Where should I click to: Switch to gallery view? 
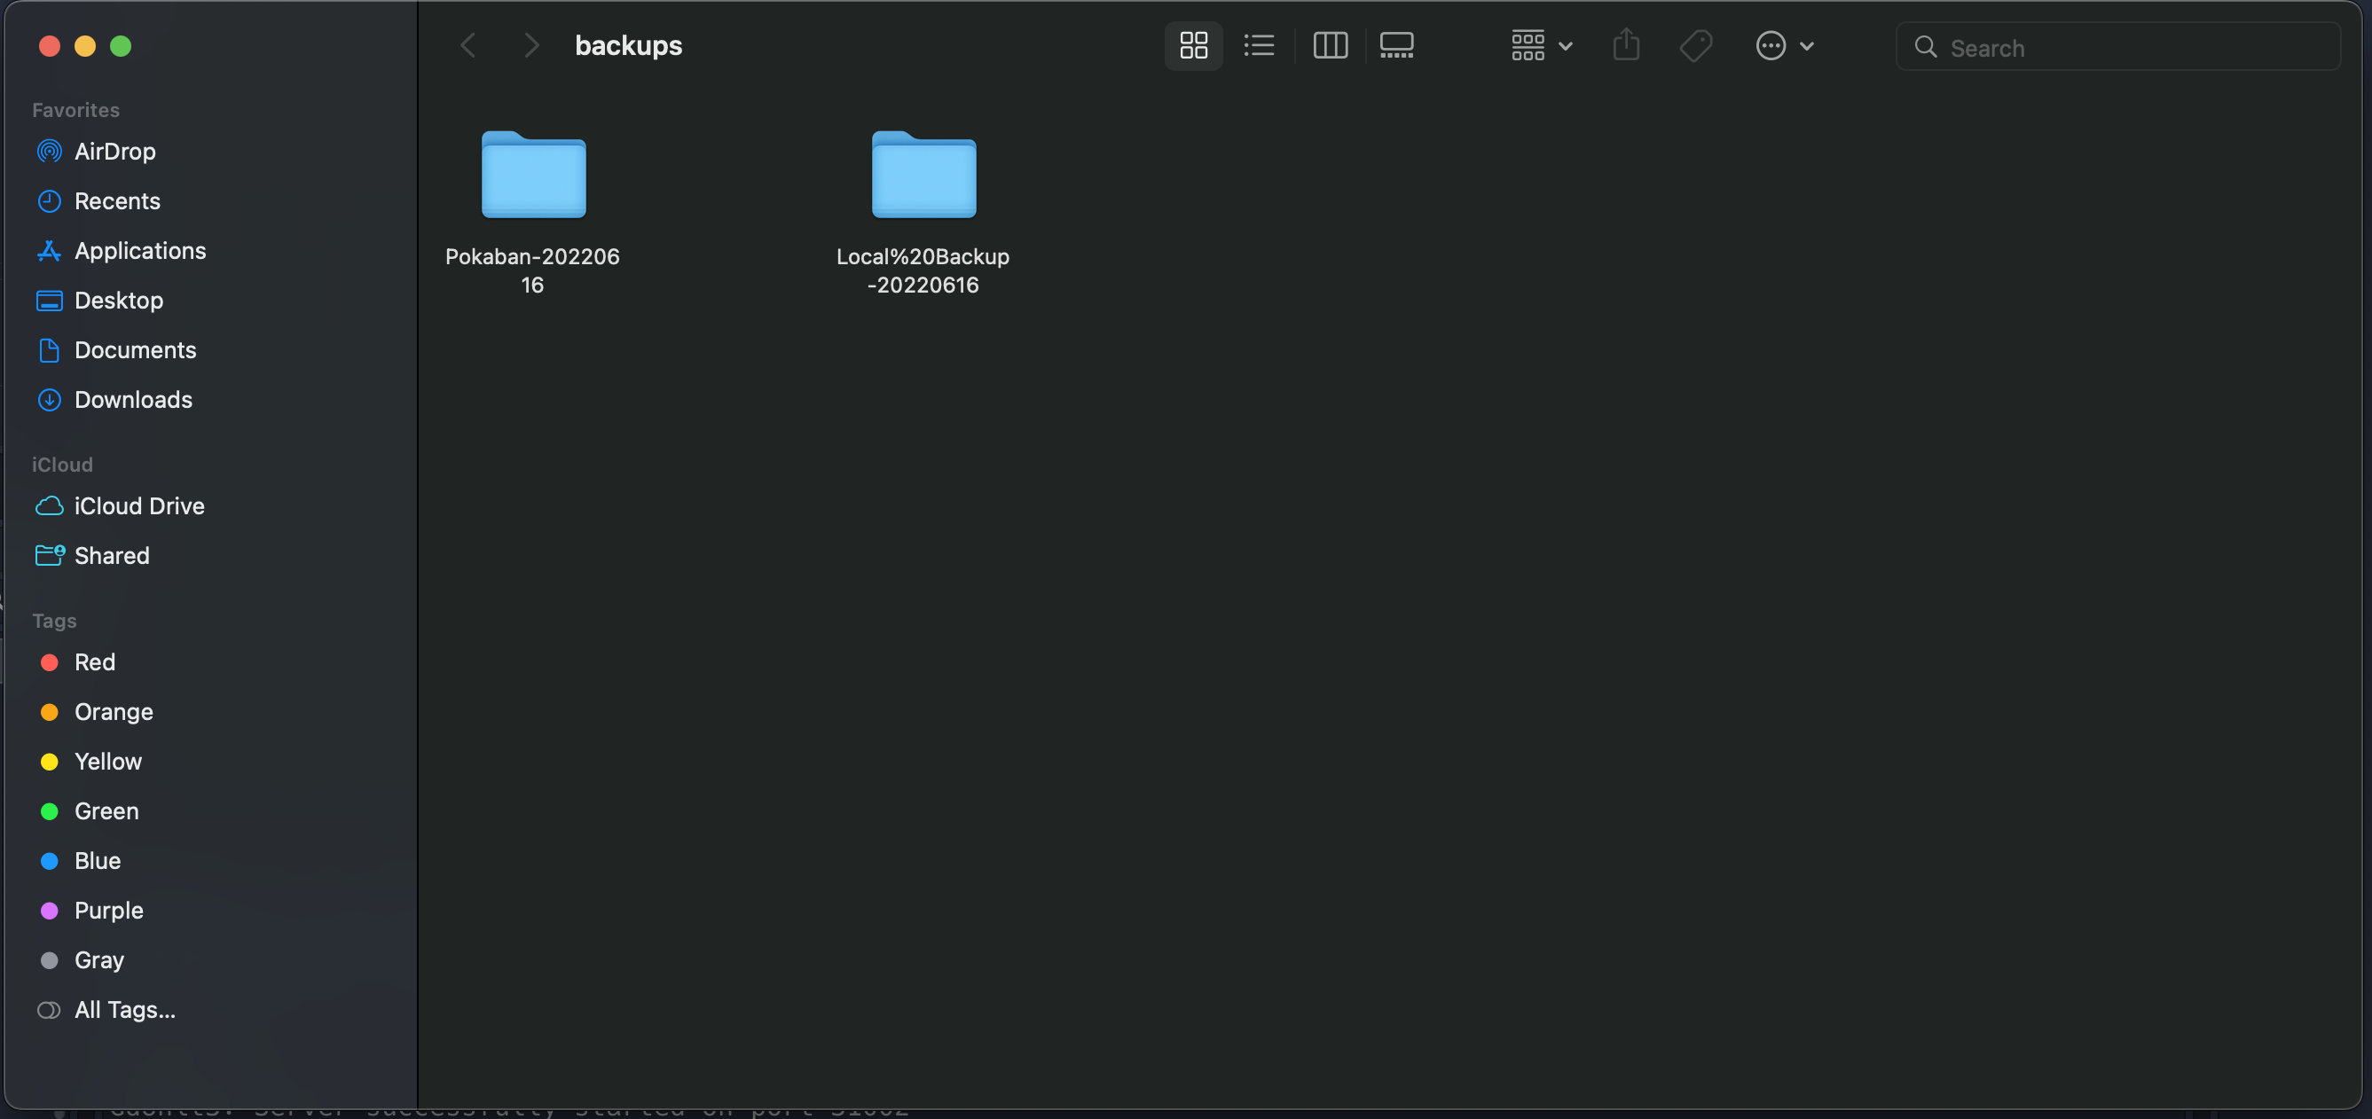click(1396, 45)
